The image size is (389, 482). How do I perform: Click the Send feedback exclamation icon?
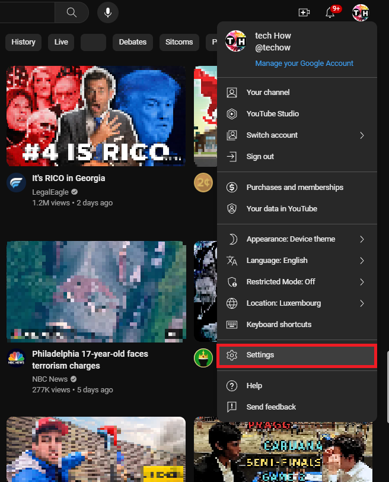coord(232,407)
